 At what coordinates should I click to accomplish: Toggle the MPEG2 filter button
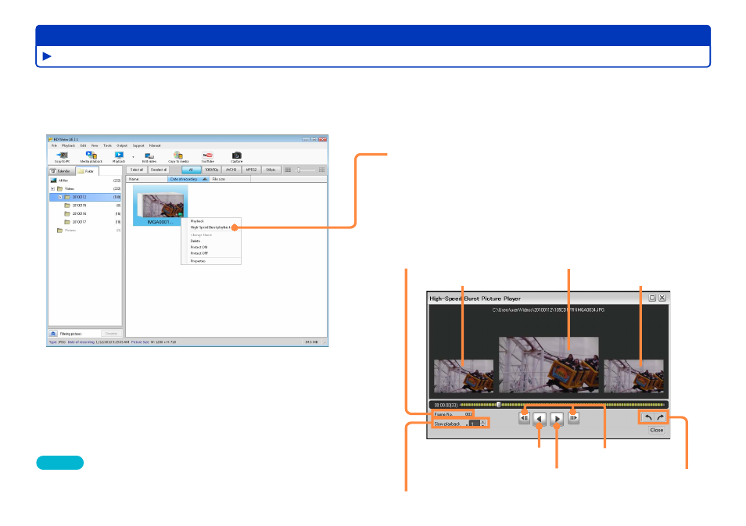click(x=251, y=170)
